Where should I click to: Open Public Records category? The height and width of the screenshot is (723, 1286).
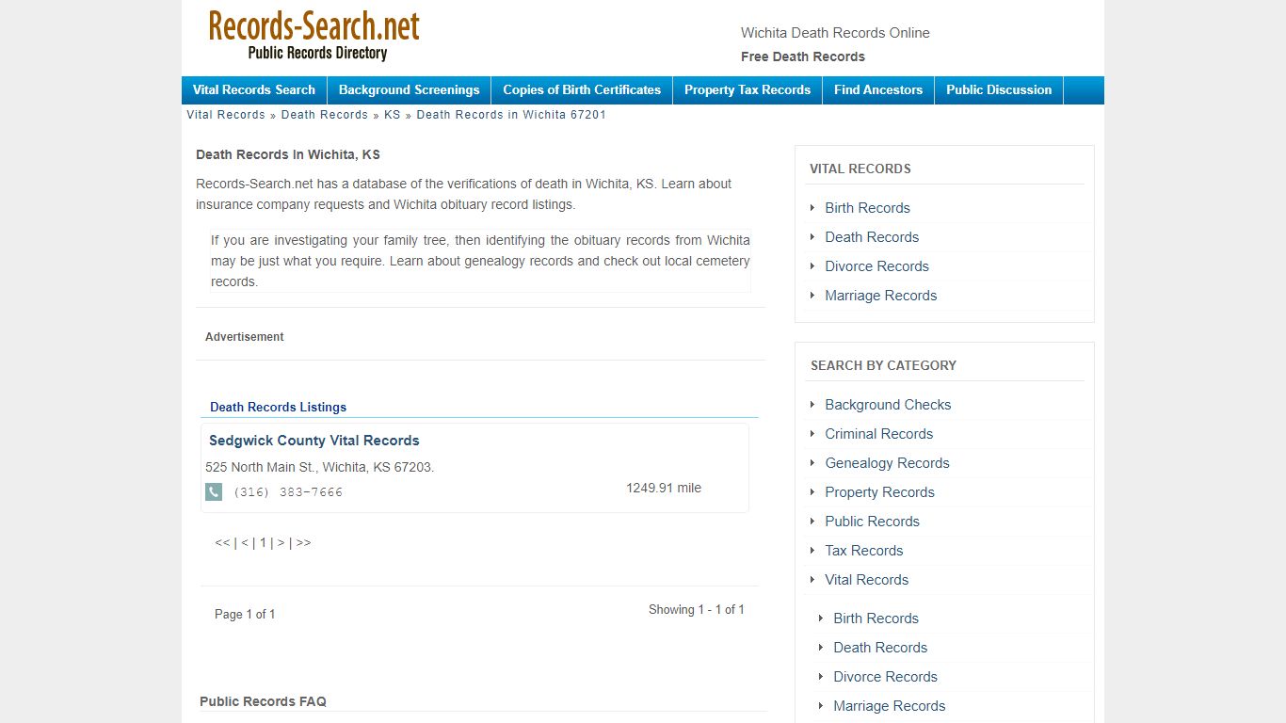point(872,522)
